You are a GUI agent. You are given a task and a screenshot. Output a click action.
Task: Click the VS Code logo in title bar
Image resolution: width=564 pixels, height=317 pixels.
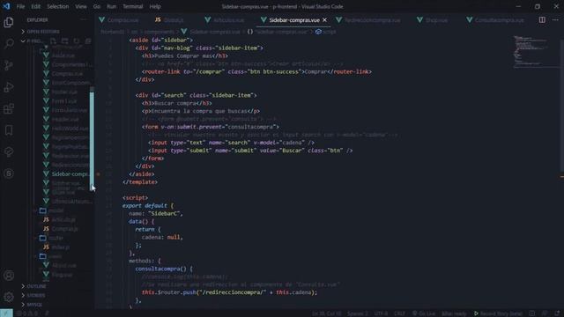(x=6, y=6)
